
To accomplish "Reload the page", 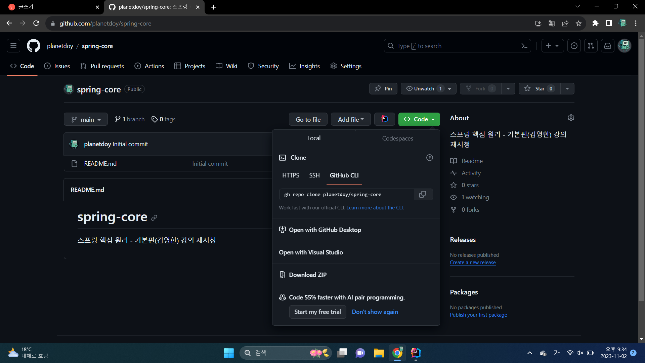I will coord(36,23).
